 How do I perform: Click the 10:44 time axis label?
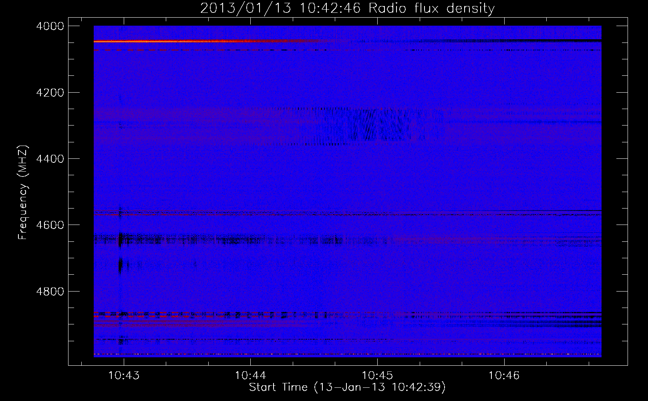[x=250, y=376]
